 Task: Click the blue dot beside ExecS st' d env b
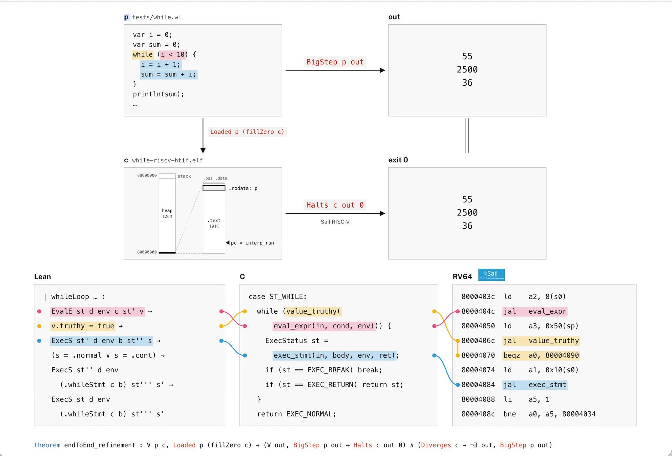39,341
